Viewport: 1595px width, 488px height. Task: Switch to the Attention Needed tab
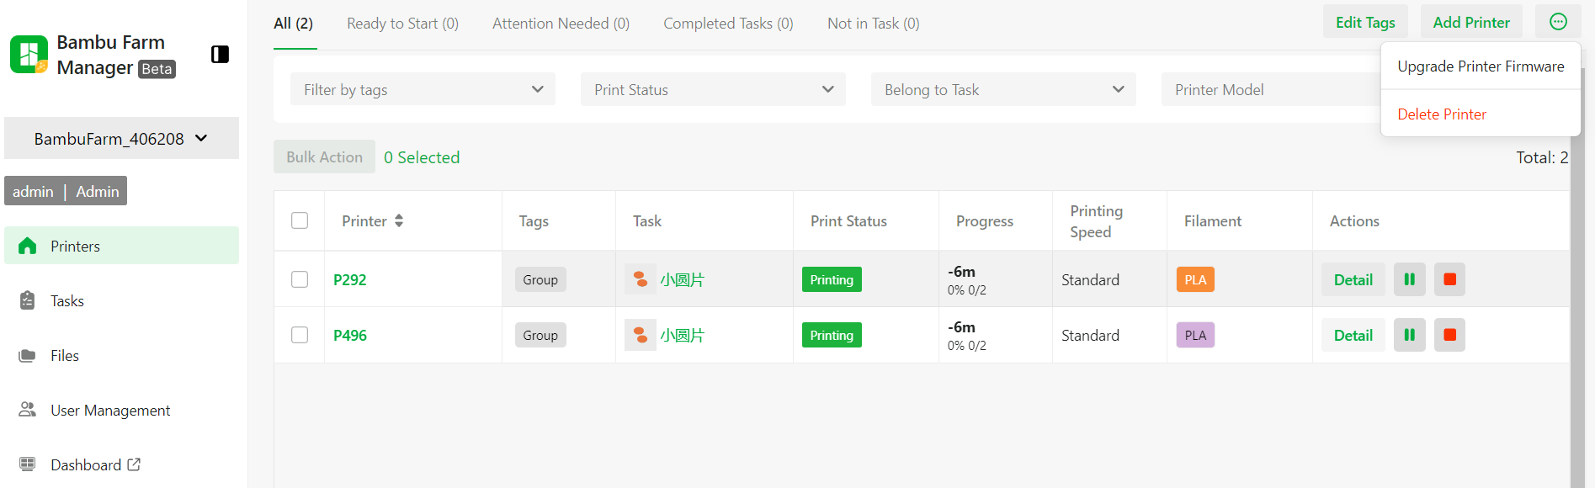click(561, 24)
